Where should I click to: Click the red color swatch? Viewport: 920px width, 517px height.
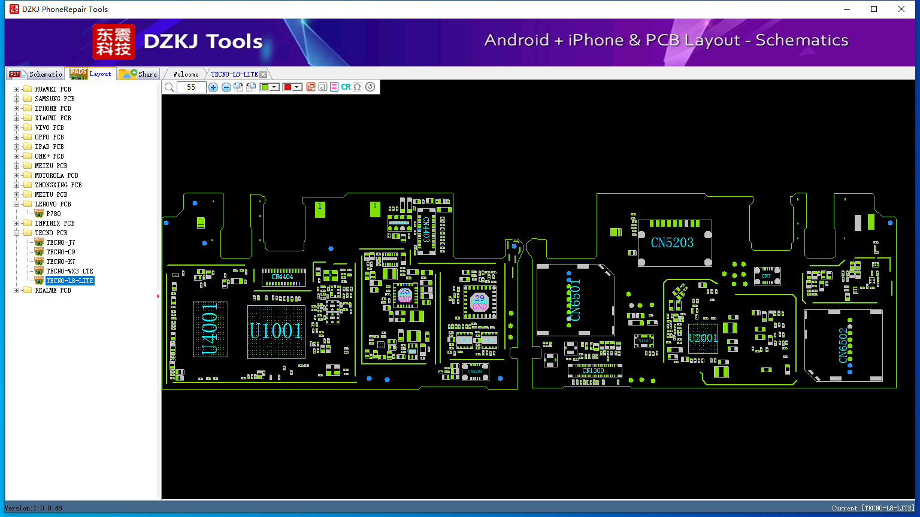tap(287, 87)
